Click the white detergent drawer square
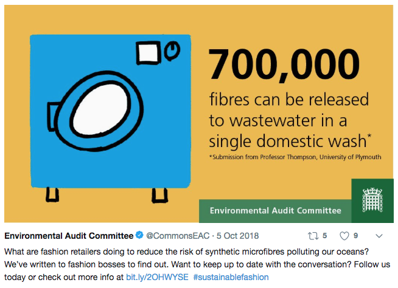 (x=148, y=53)
